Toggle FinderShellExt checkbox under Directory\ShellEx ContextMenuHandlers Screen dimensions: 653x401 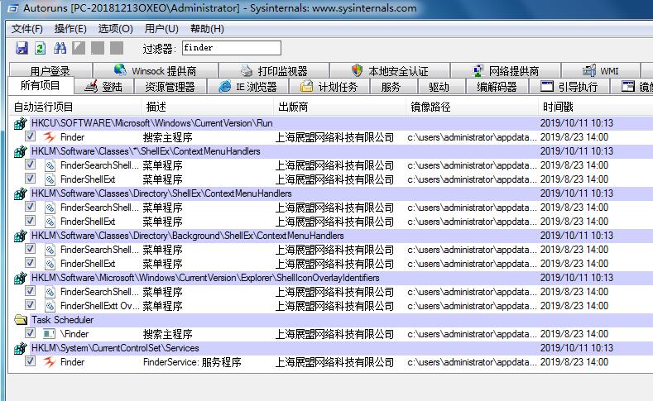pyautogui.click(x=30, y=221)
